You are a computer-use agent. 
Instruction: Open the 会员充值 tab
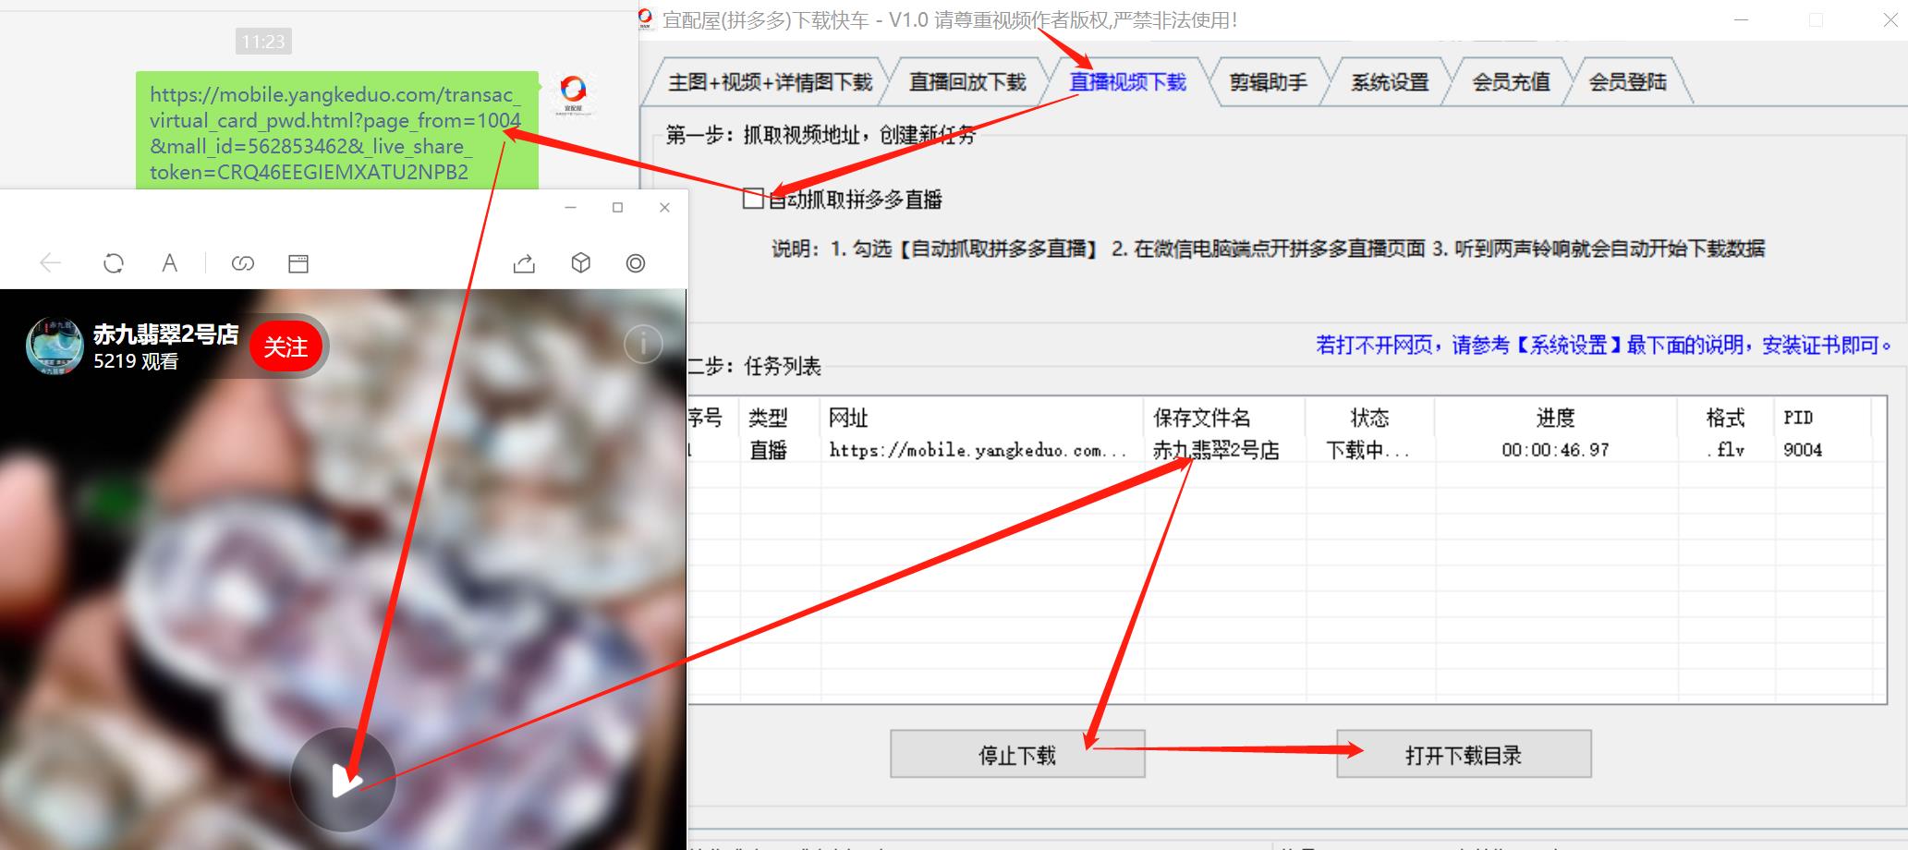point(1511,82)
